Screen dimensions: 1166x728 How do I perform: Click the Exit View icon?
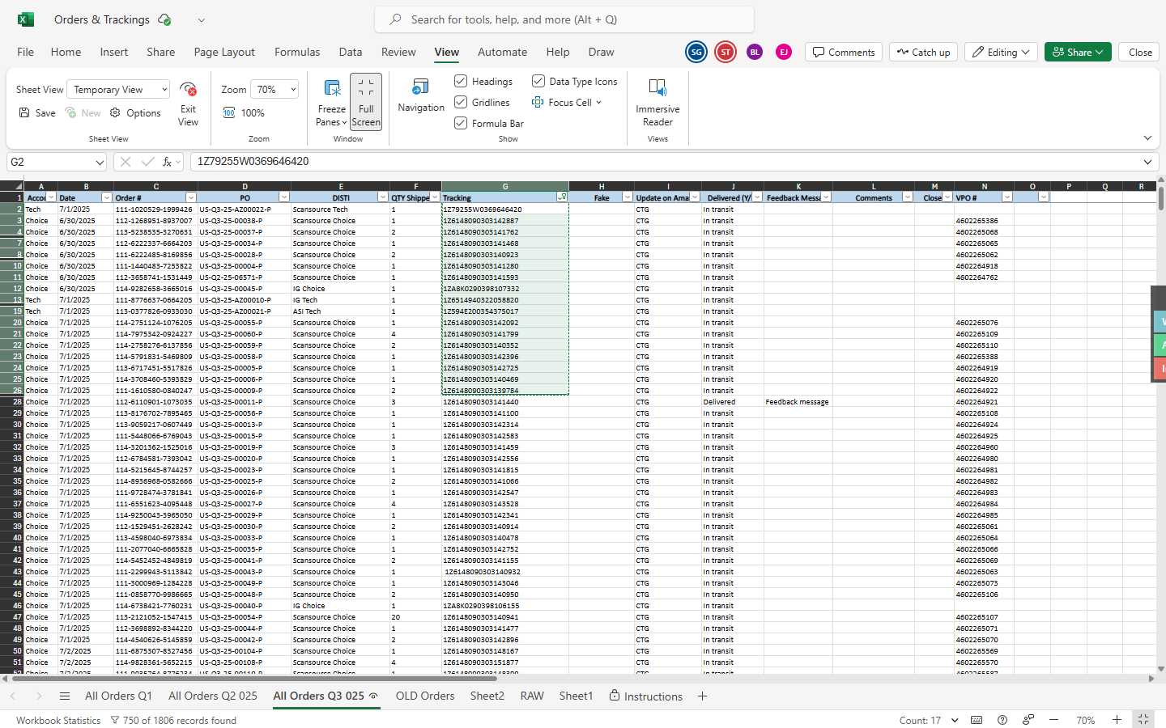[x=188, y=89]
